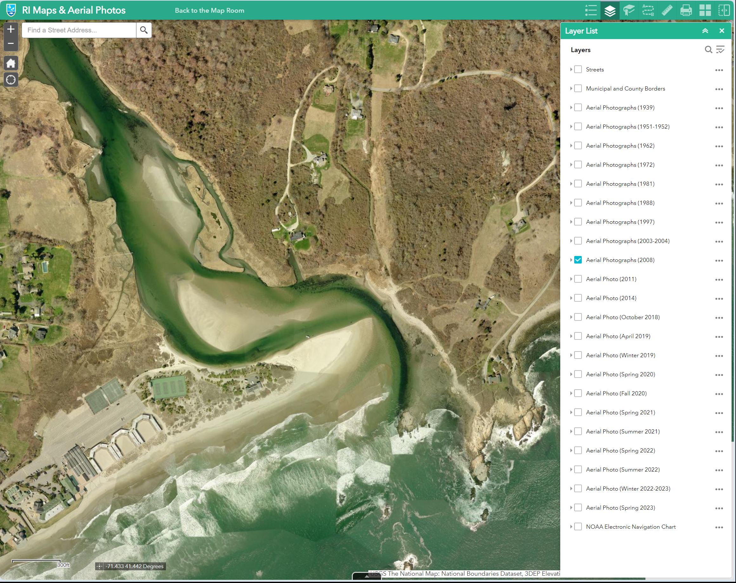The height and width of the screenshot is (583, 736).
Task: Select the ruler Measurement tool
Action: [667, 10]
